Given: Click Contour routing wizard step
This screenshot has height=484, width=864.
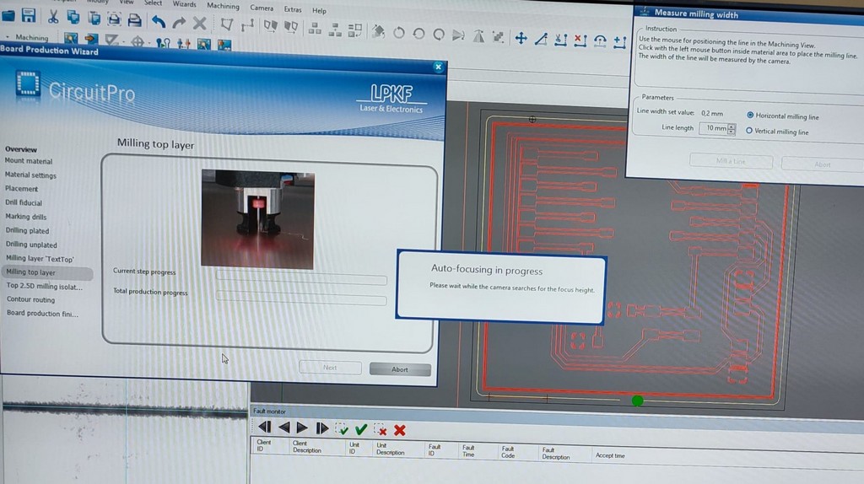Looking at the screenshot, I should point(31,299).
